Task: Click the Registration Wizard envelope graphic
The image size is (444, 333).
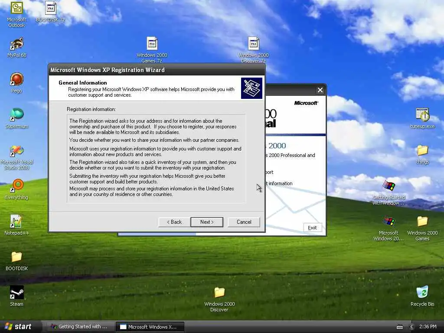Action: pos(251,88)
